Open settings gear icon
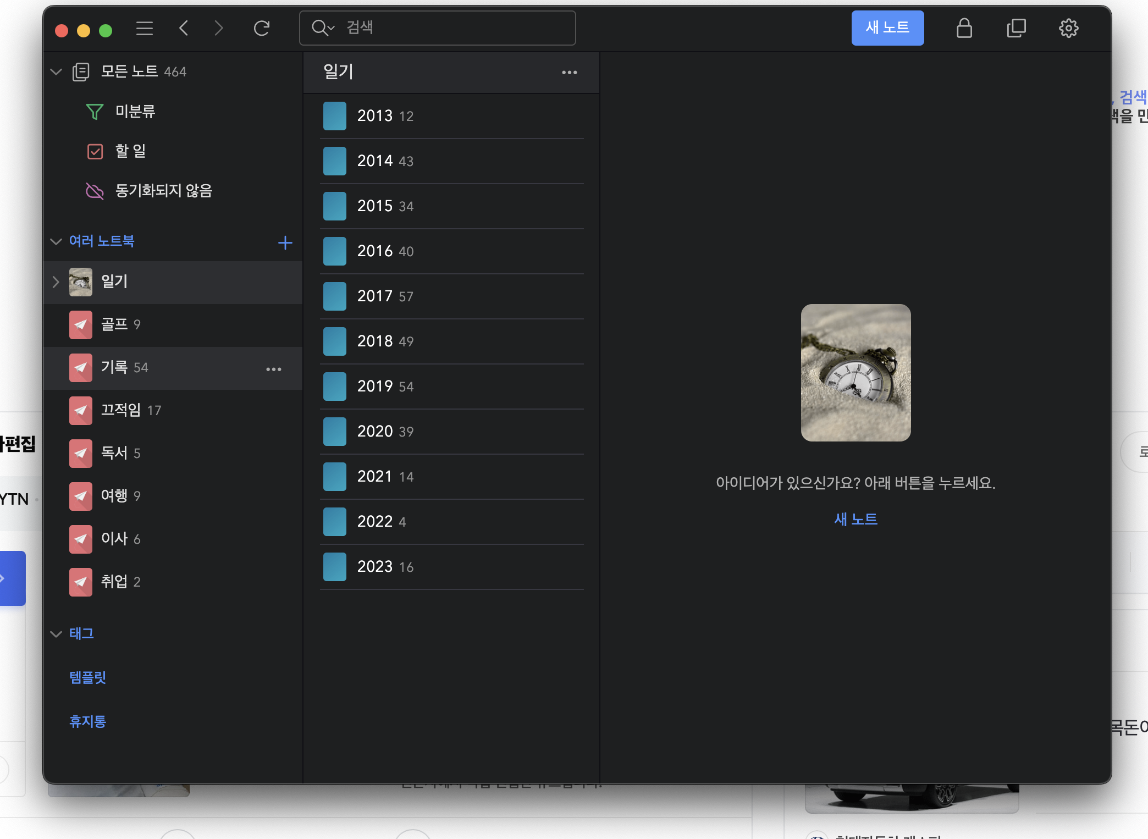The height and width of the screenshot is (839, 1148). coord(1068,28)
